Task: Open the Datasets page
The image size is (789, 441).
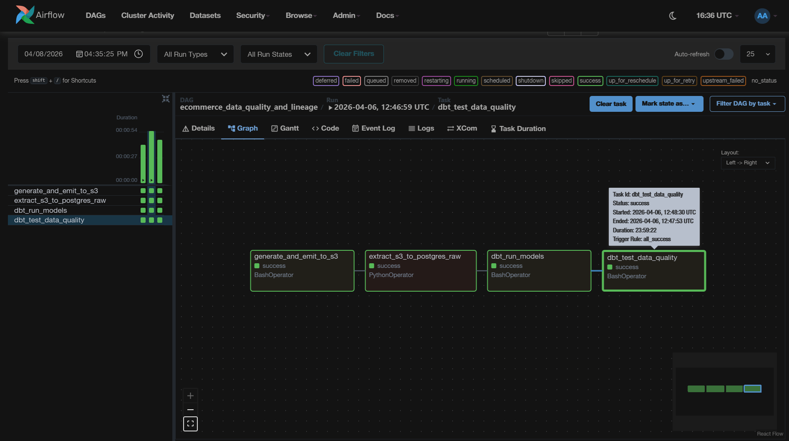Action: pyautogui.click(x=205, y=15)
